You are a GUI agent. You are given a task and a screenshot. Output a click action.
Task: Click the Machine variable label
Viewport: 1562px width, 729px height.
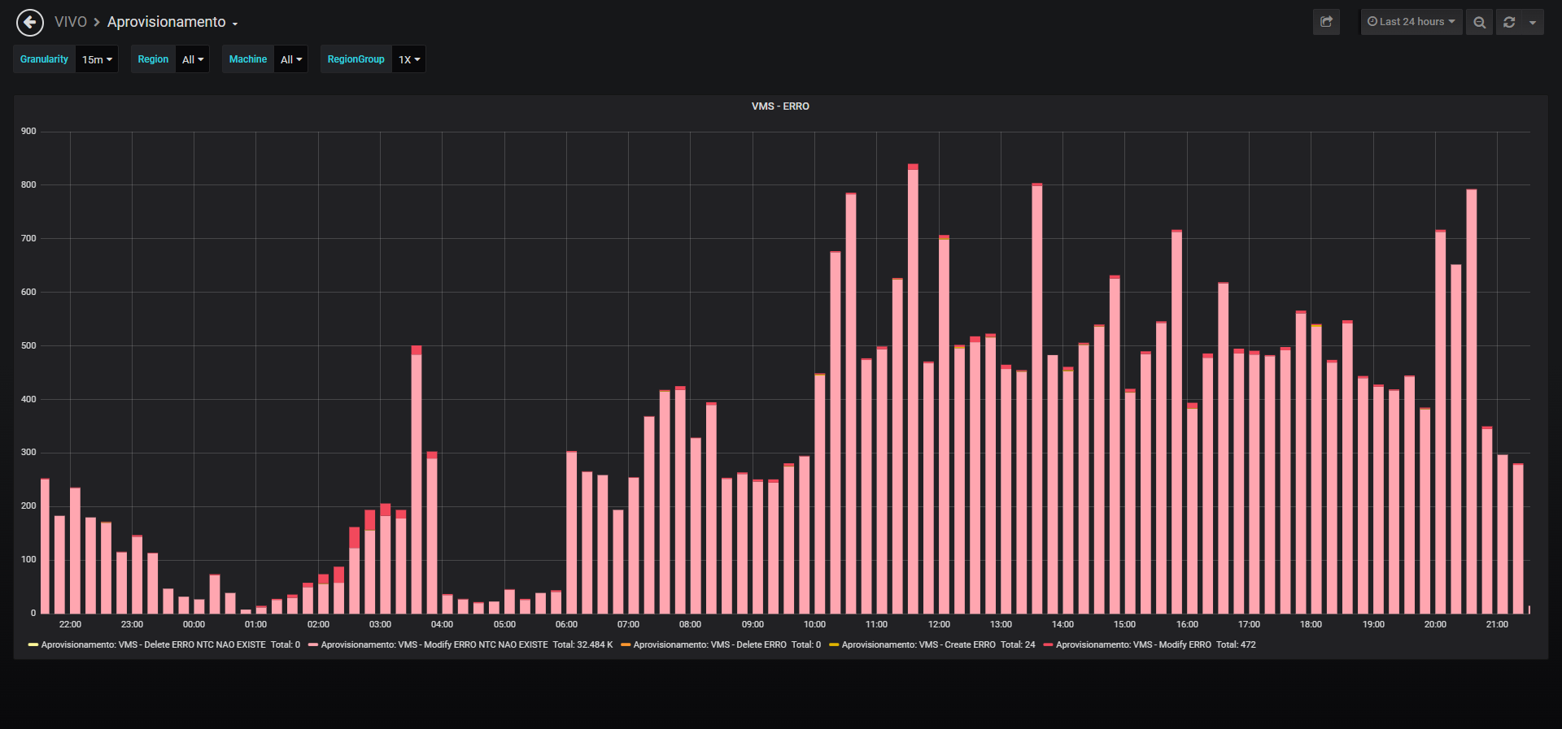[x=248, y=59]
